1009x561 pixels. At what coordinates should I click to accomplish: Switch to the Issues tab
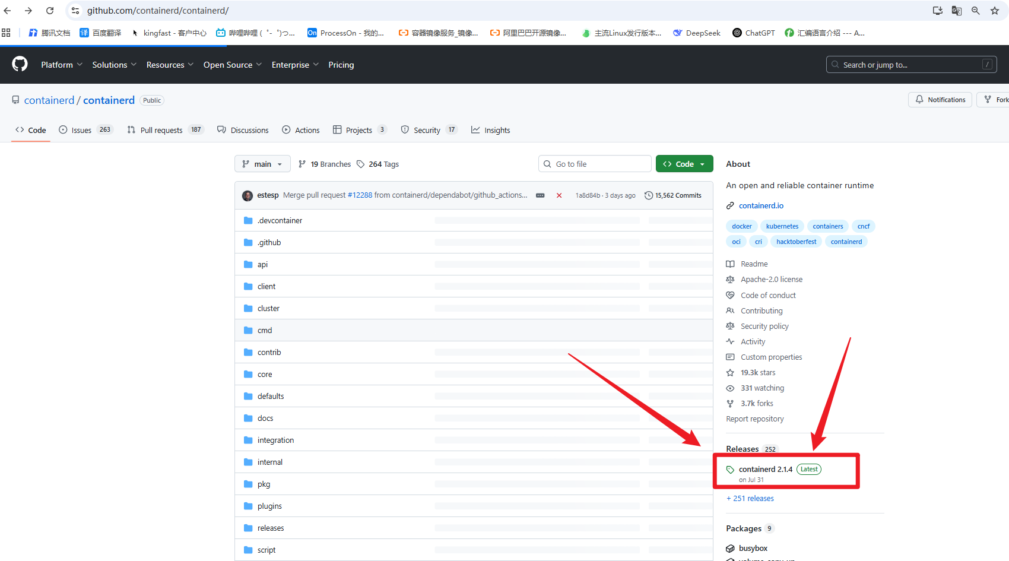pos(85,130)
